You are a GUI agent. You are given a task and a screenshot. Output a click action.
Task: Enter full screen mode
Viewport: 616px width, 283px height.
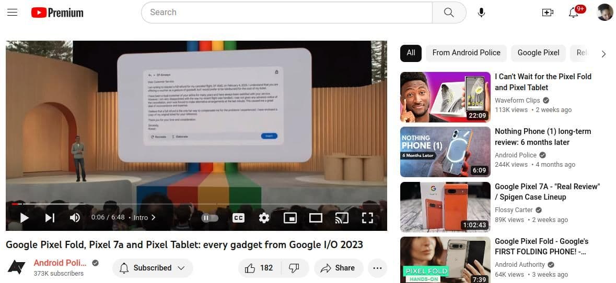click(367, 217)
